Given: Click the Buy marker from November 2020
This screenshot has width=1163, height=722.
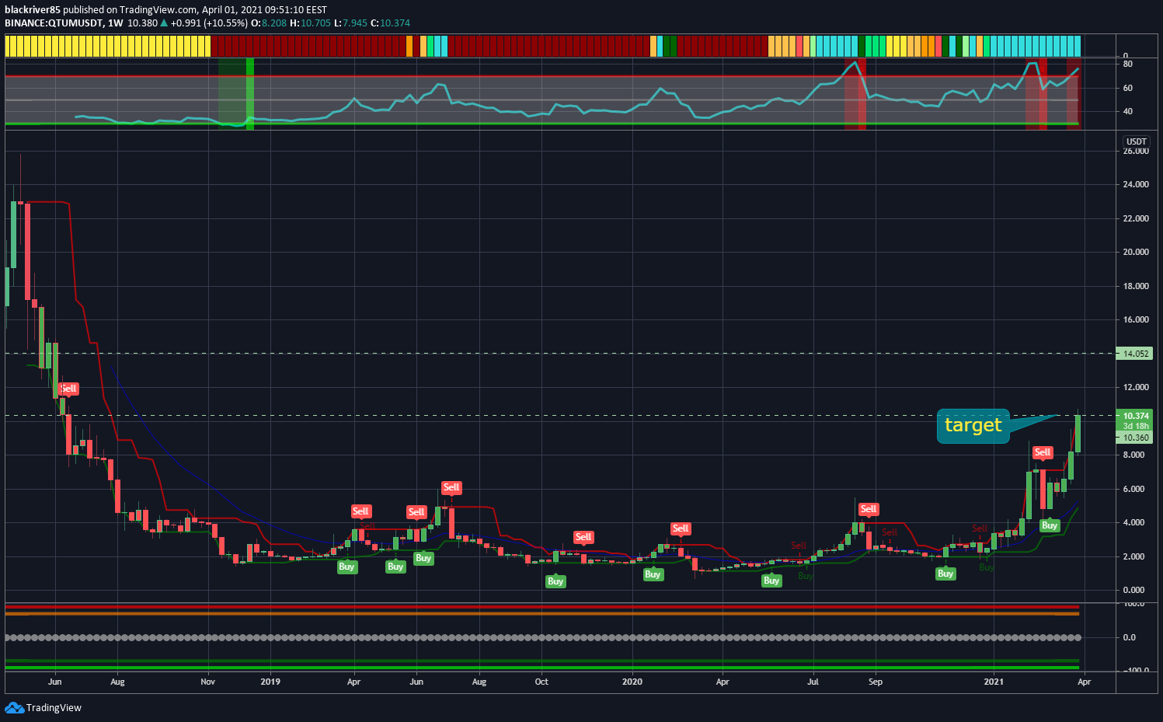Looking at the screenshot, I should tap(945, 574).
